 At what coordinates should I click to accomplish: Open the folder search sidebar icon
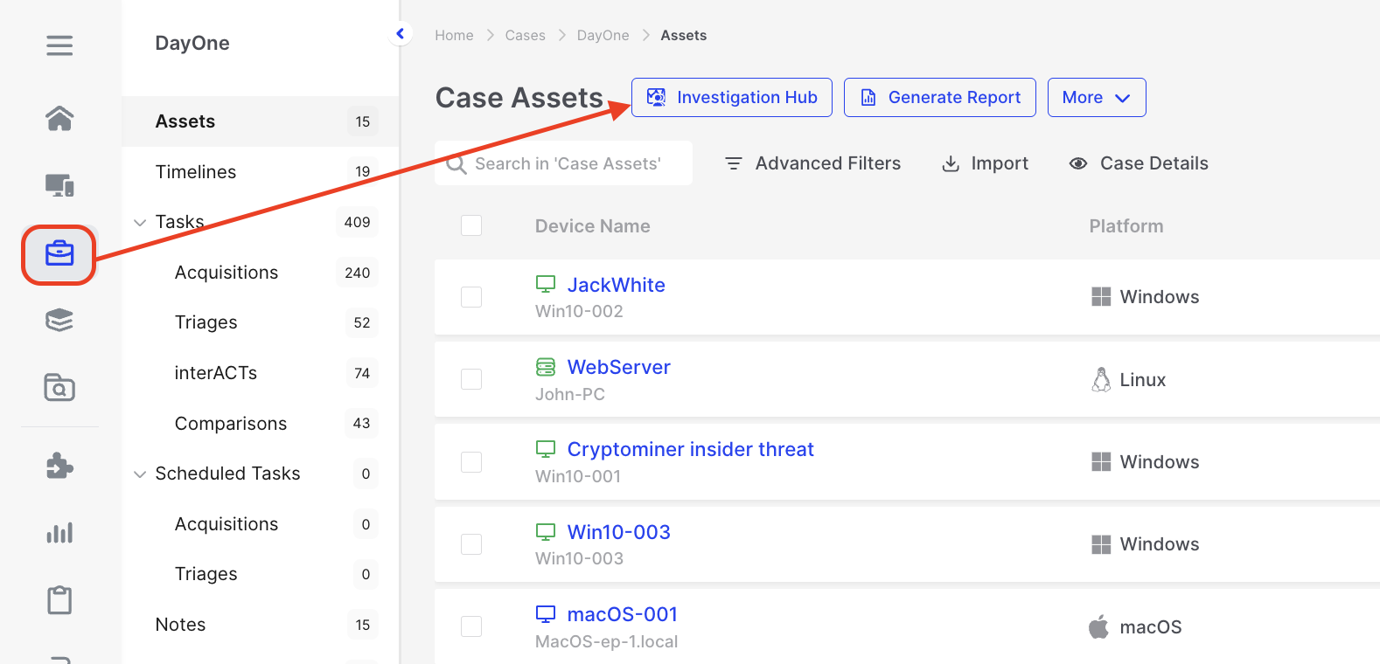point(59,387)
